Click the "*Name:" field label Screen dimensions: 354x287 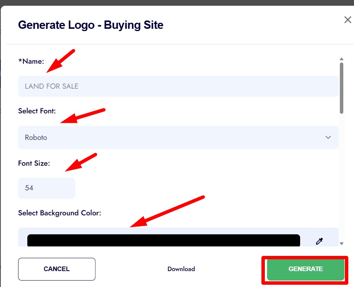click(x=31, y=61)
